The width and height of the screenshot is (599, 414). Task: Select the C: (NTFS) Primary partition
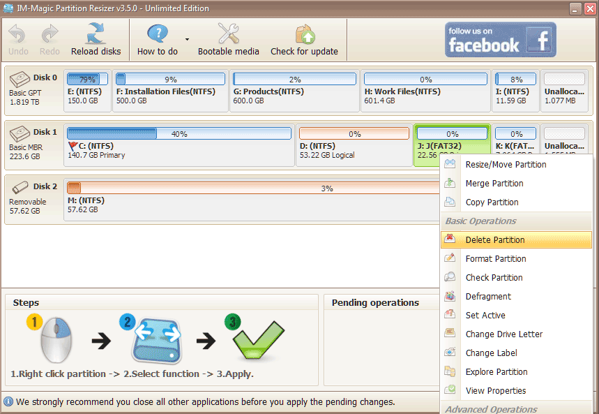click(179, 145)
